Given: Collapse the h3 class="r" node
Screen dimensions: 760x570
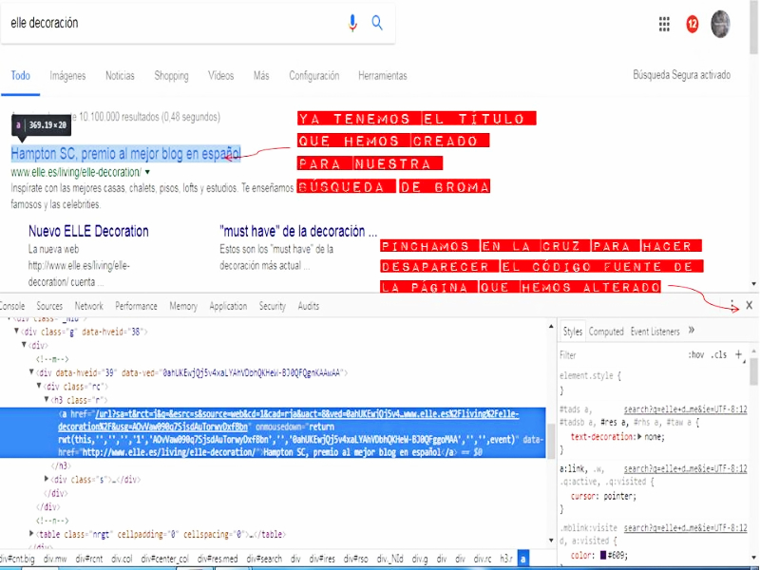Looking at the screenshot, I should point(47,399).
